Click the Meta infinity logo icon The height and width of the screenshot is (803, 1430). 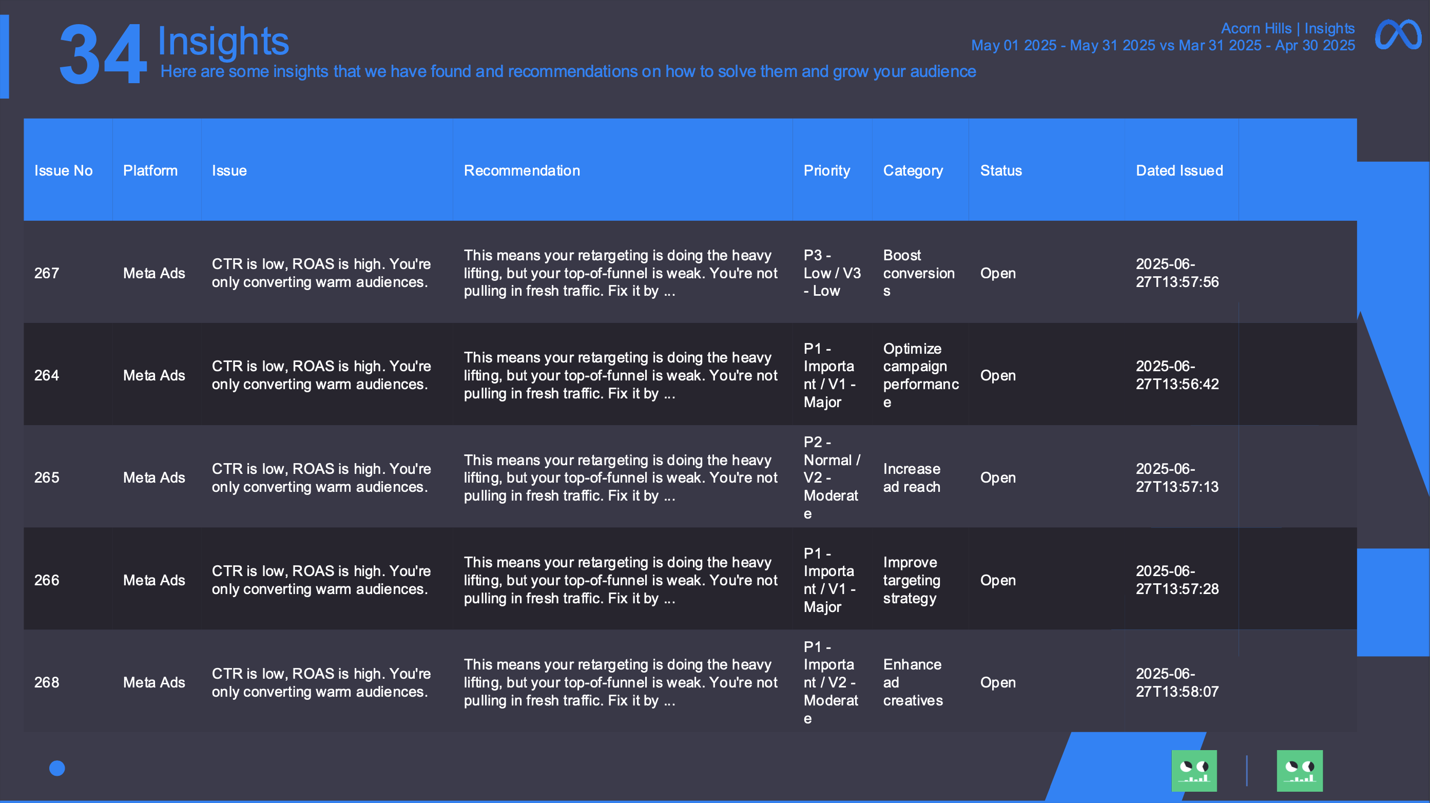[1398, 35]
